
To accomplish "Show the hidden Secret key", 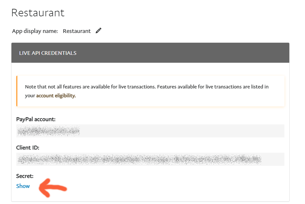I will coord(23,186).
